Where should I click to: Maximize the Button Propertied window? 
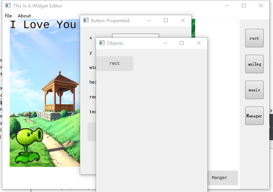(x=166, y=20)
